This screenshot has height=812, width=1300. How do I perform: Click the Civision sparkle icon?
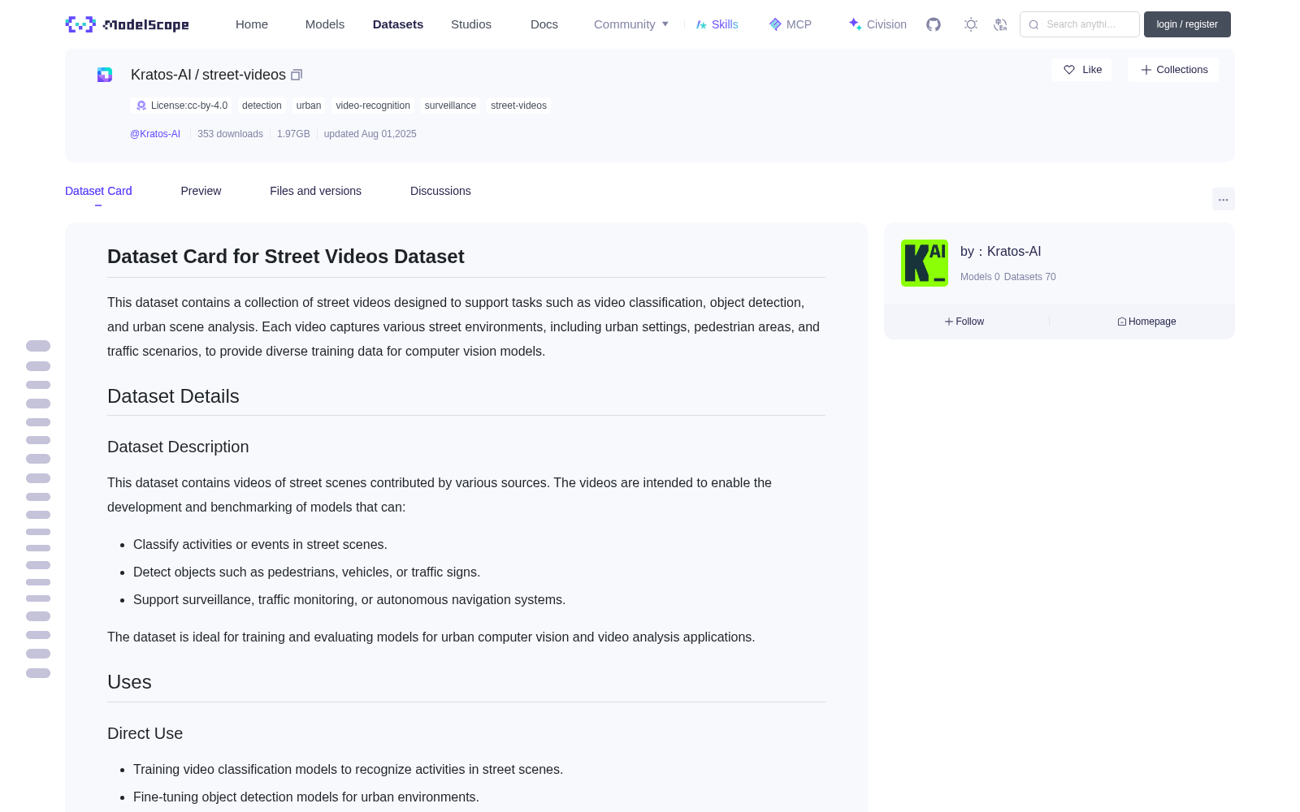click(x=855, y=24)
